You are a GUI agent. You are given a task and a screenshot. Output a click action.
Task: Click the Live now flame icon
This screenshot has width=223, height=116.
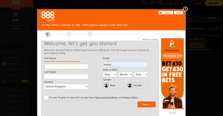click(4, 63)
